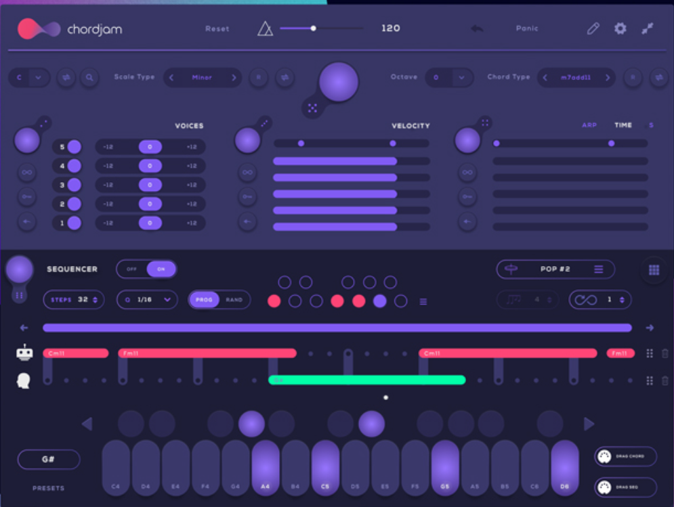Reset scale type with R button
The width and height of the screenshot is (674, 507).
tap(258, 77)
